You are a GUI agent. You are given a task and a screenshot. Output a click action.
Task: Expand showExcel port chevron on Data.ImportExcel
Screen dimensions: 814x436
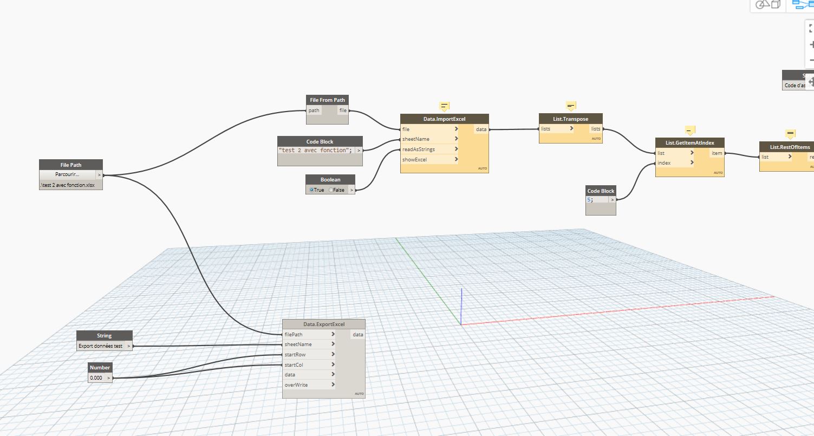click(457, 159)
